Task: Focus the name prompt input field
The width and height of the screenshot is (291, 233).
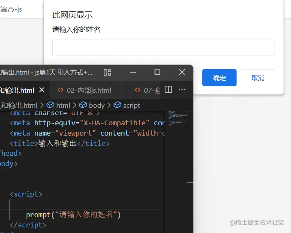Action: 164,48
